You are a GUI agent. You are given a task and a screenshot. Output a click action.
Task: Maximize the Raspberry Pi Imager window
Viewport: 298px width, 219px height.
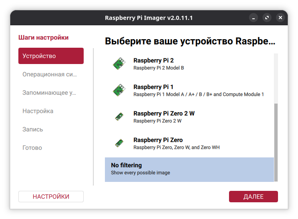tap(267, 18)
